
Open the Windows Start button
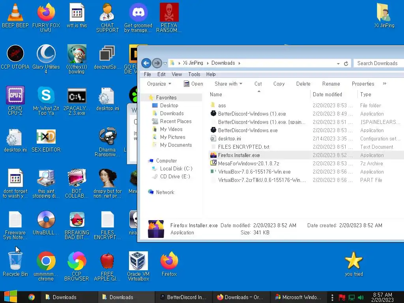(11, 297)
